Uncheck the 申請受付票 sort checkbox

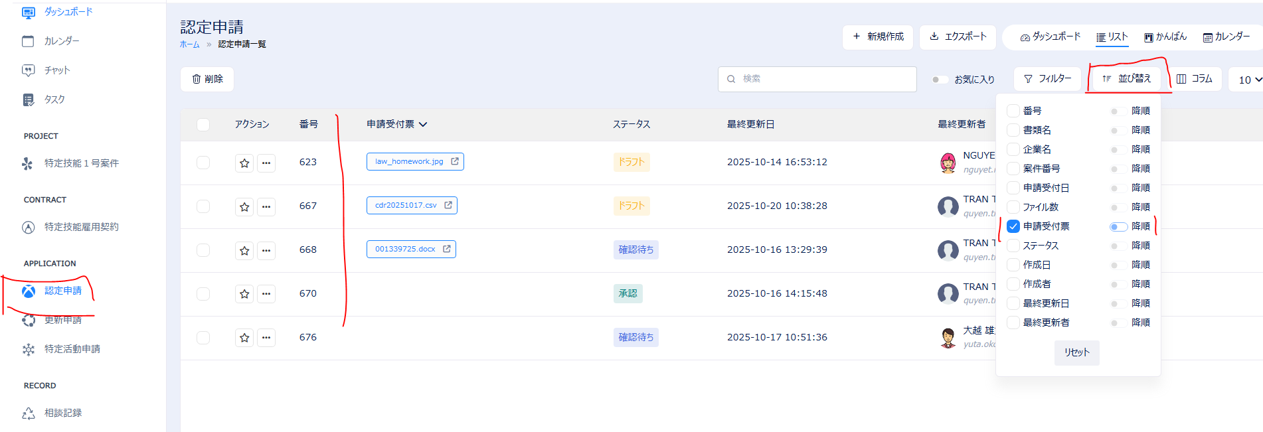[1013, 226]
